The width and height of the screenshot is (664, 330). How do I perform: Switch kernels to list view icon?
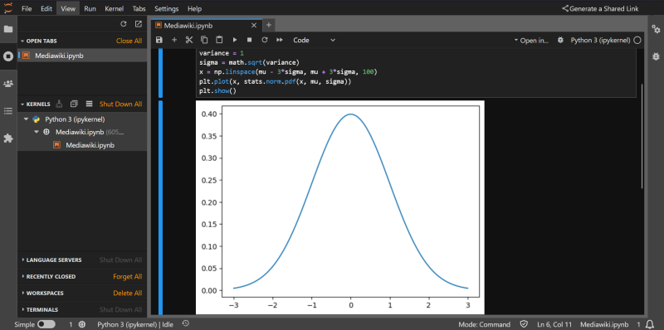tap(89, 104)
